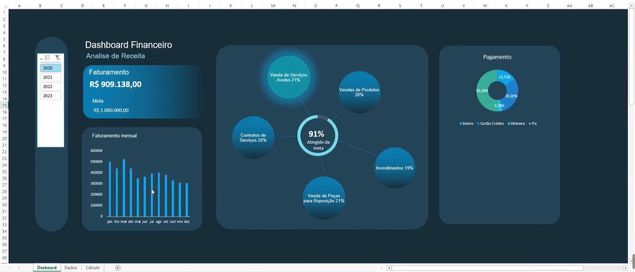Switch to the Dados sheet tab
Screen dimensions: 635x272
70,267
